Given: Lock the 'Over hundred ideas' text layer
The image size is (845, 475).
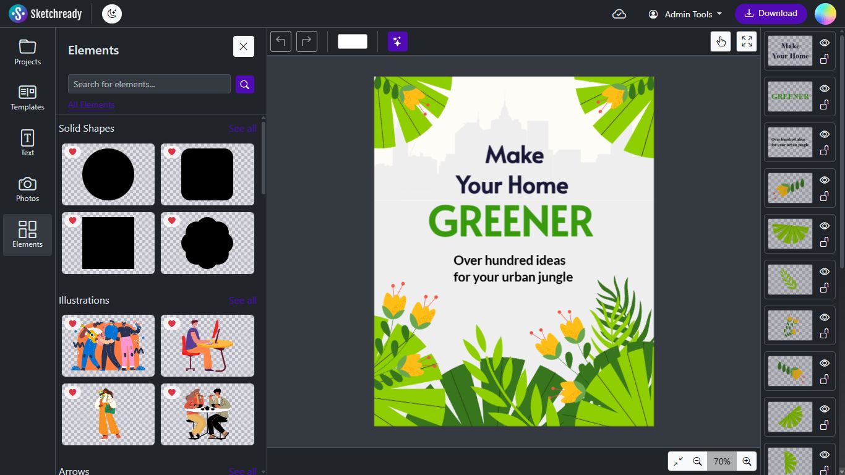Looking at the screenshot, I should click(x=825, y=151).
